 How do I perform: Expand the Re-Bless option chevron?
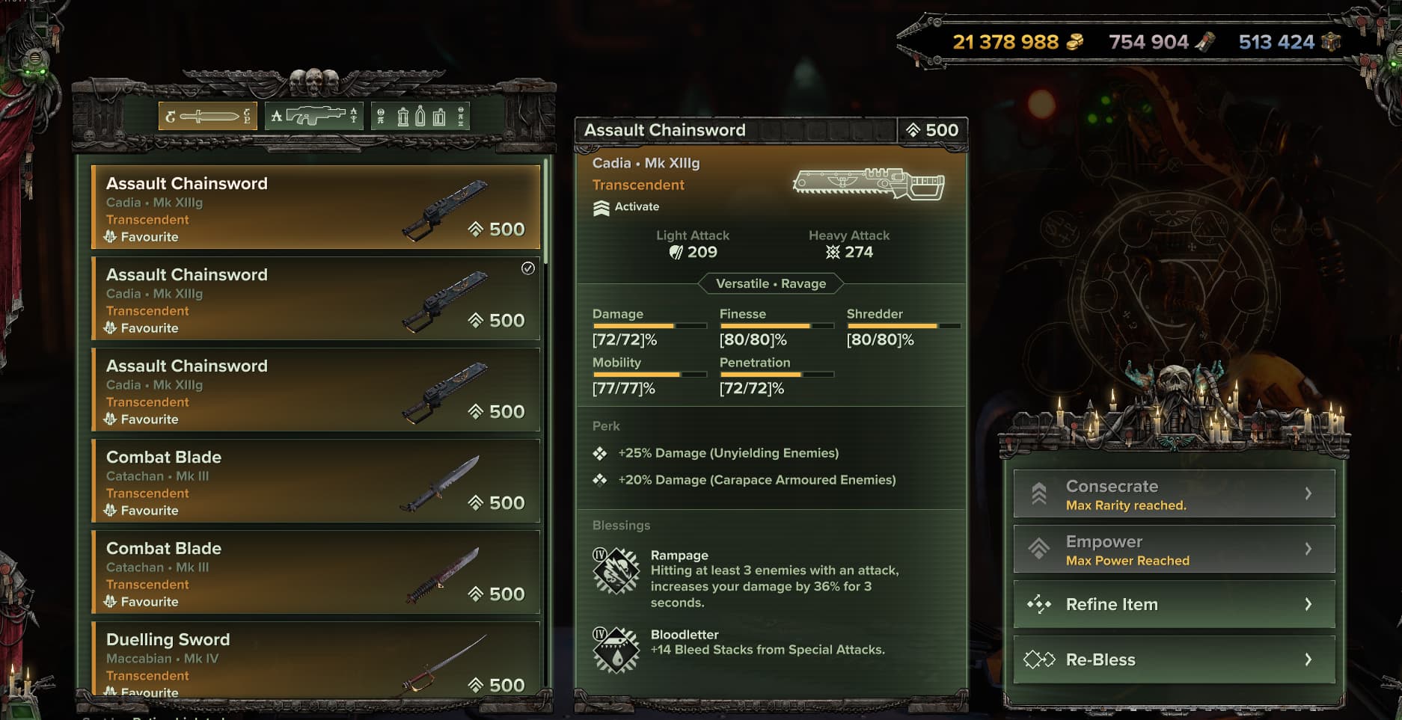[1308, 659]
